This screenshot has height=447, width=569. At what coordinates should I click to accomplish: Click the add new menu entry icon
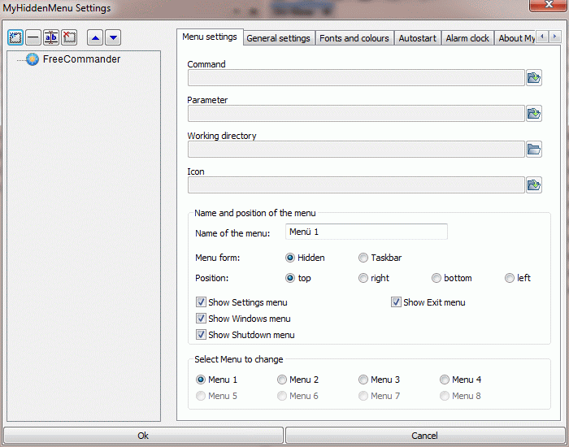coord(15,37)
